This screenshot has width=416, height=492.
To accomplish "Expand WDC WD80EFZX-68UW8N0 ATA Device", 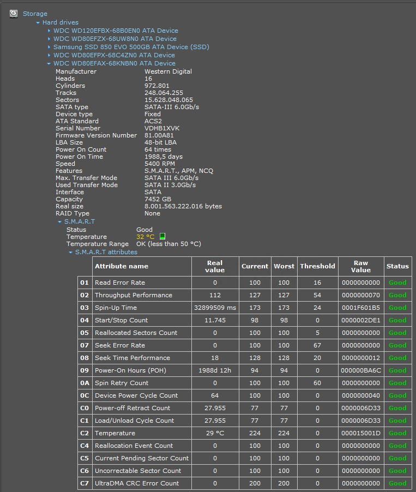I will (49, 39).
